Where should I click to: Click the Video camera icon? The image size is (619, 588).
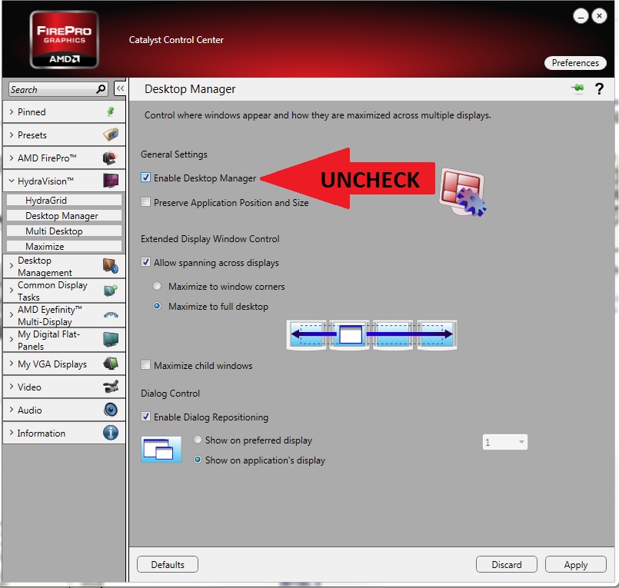click(111, 387)
